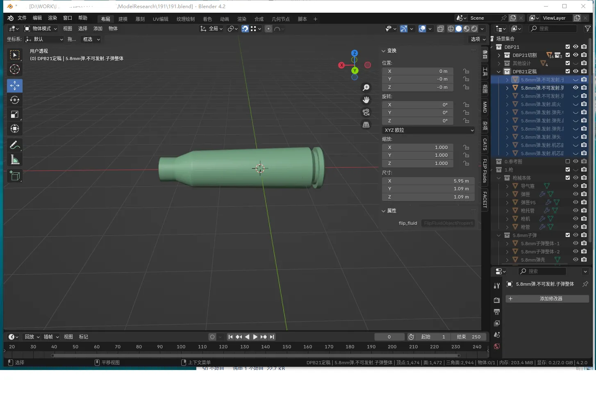The width and height of the screenshot is (596, 395).
Task: Select the Measure ruler tool
Action: 15,160
